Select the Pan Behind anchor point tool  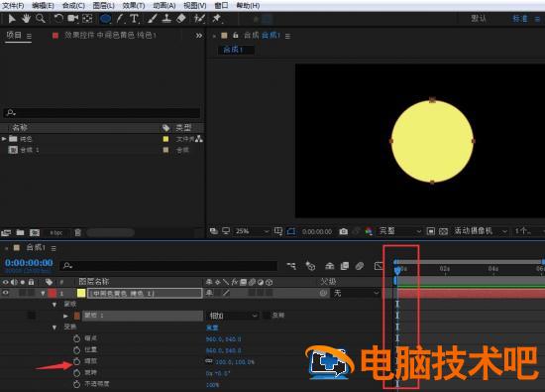point(87,19)
